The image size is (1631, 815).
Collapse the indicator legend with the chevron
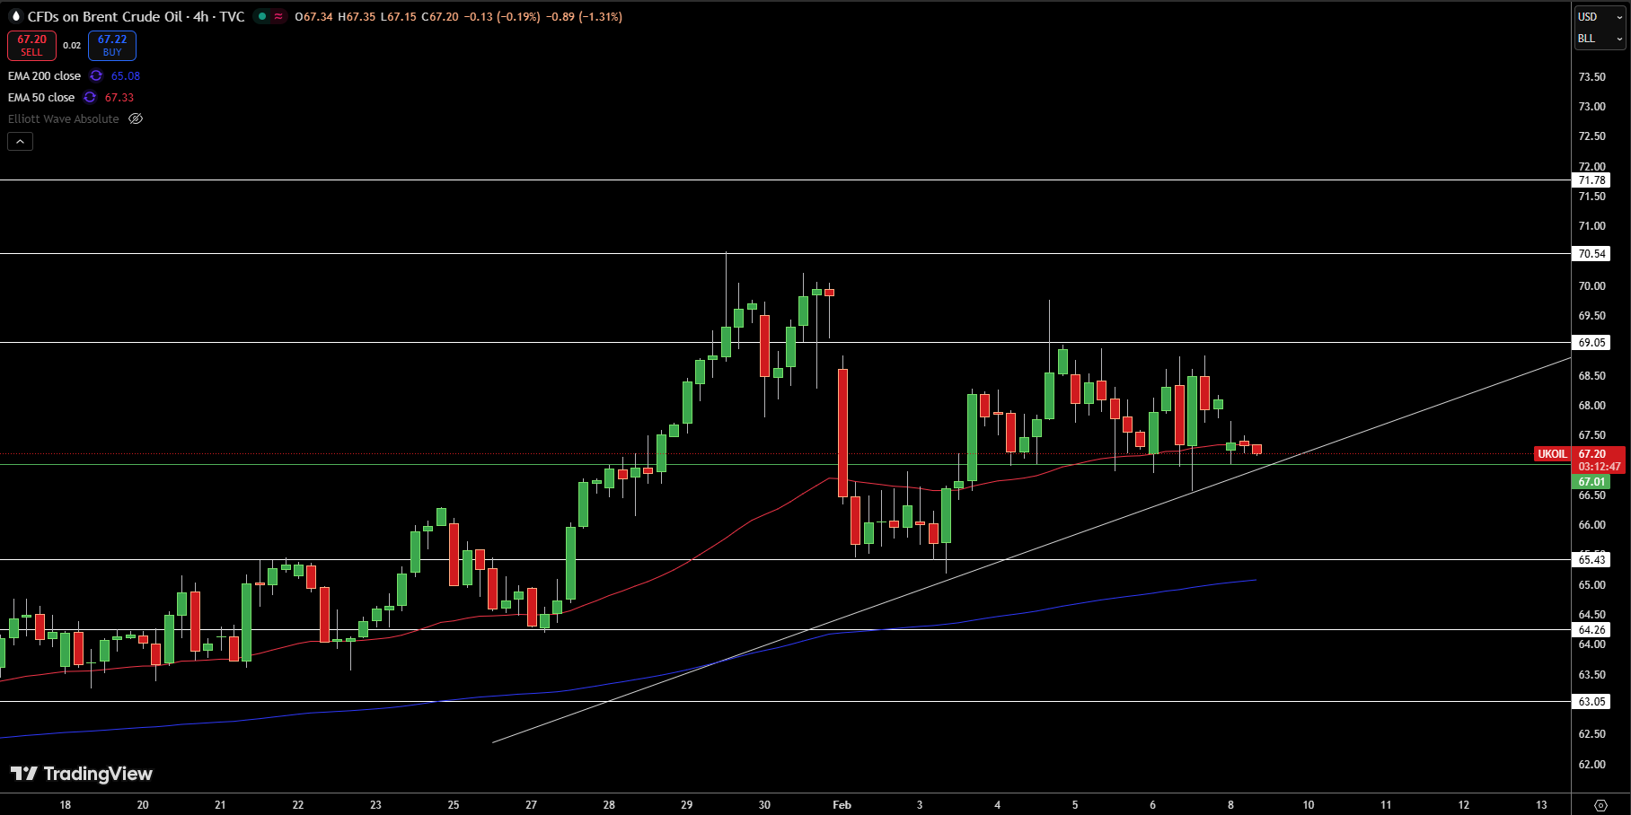click(20, 141)
